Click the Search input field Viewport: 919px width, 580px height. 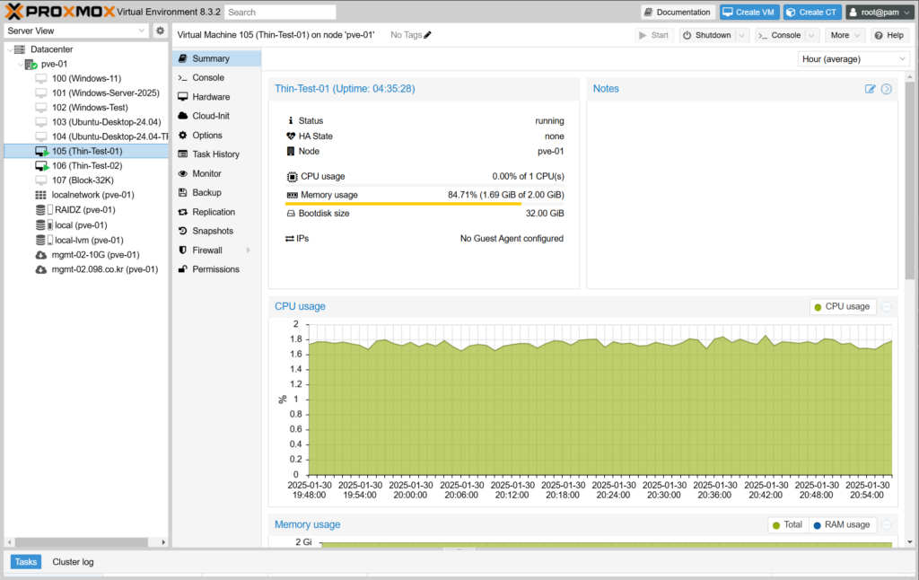click(280, 13)
